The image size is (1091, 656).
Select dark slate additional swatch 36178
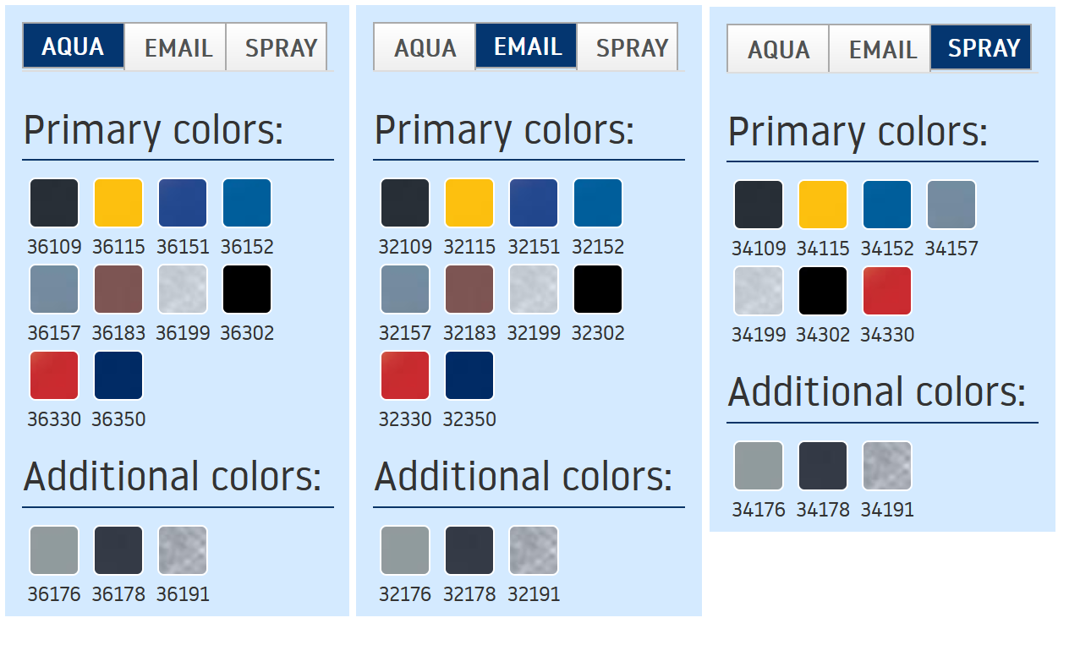click(x=118, y=550)
